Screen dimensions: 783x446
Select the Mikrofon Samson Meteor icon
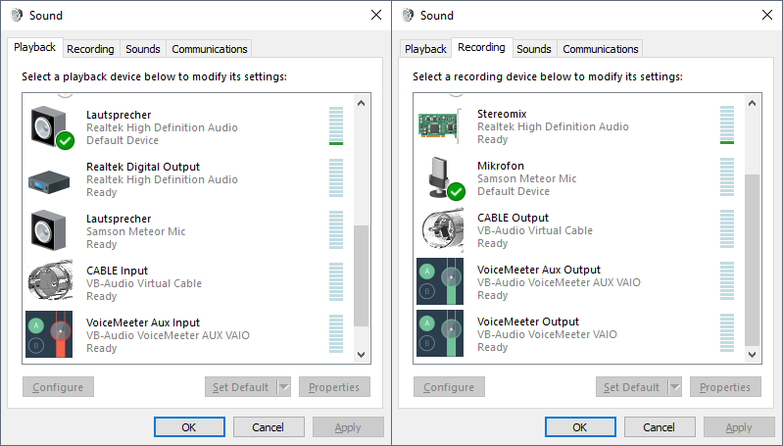440,178
